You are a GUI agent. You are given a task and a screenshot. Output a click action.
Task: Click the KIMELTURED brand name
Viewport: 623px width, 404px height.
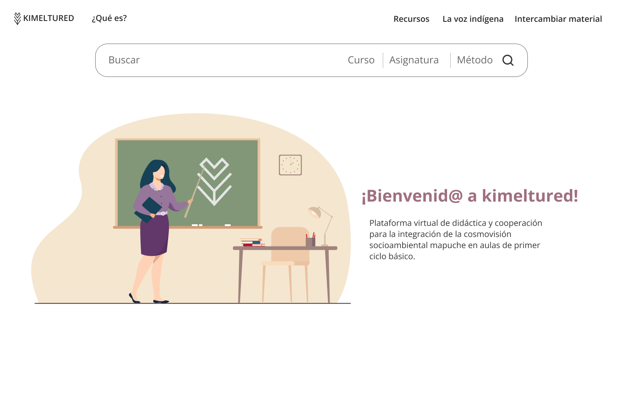tap(49, 18)
